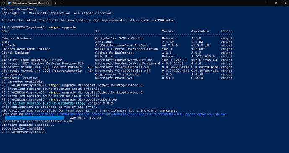Click the 'Anki.Anki' package id
Viewport: 289px width, 153px height.
point(104,42)
